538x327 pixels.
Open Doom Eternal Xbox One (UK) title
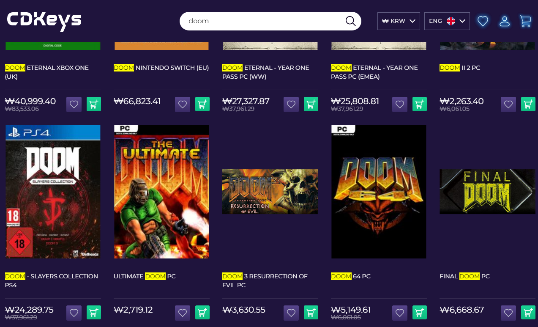(x=47, y=72)
